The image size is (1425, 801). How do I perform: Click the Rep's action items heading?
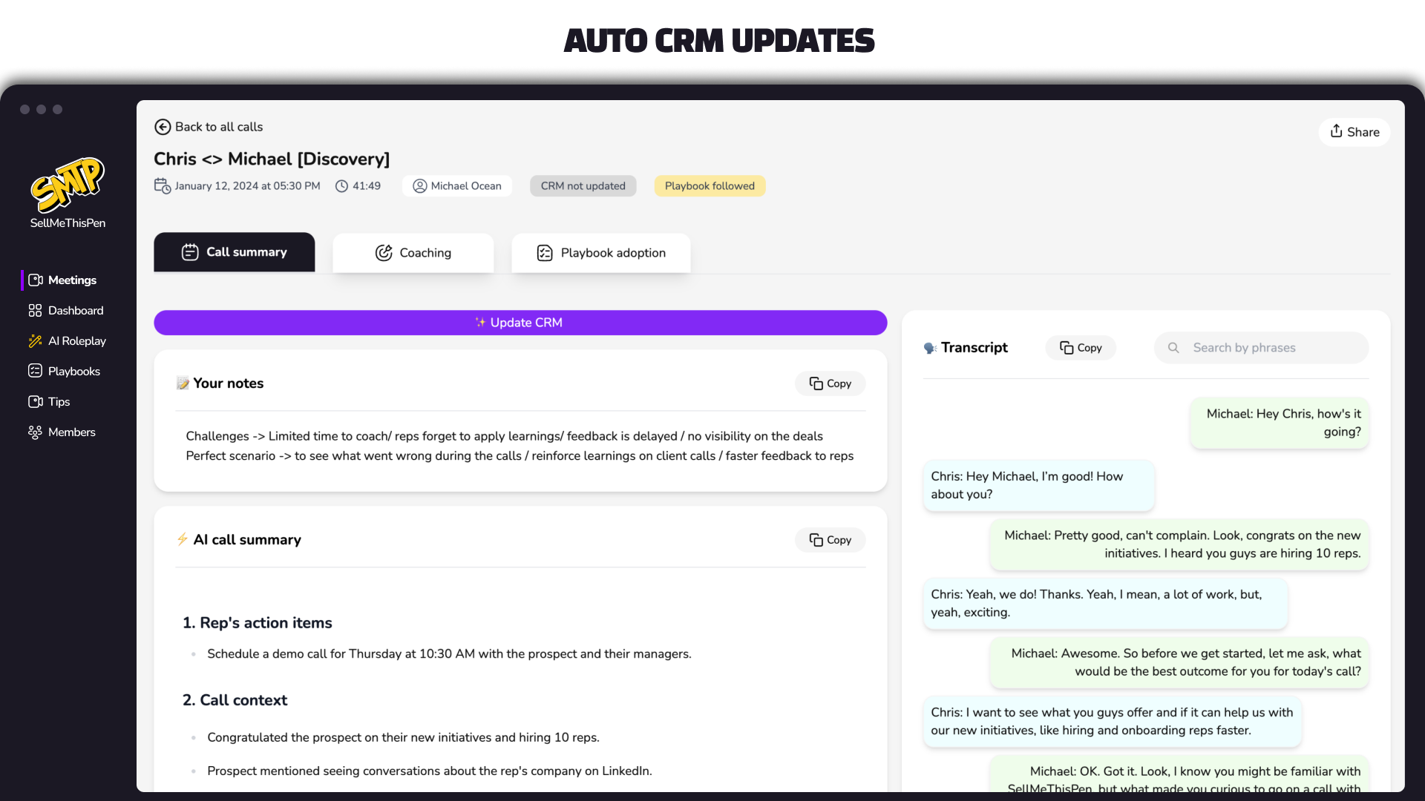[x=258, y=623]
